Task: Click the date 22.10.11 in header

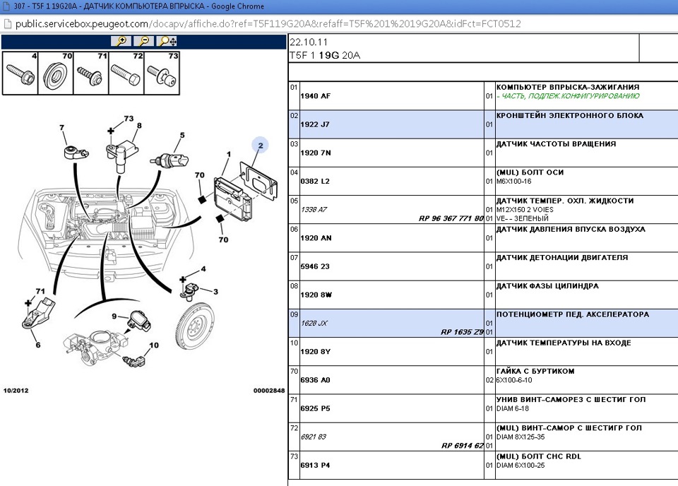Action: (x=309, y=42)
